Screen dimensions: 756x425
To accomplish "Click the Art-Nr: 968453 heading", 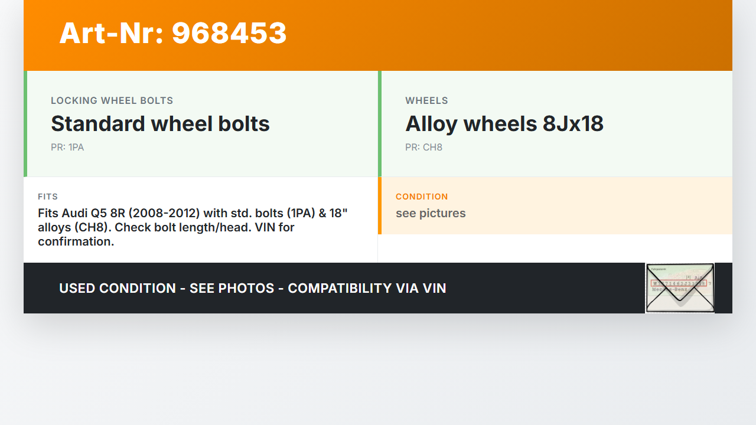I will tap(172, 33).
